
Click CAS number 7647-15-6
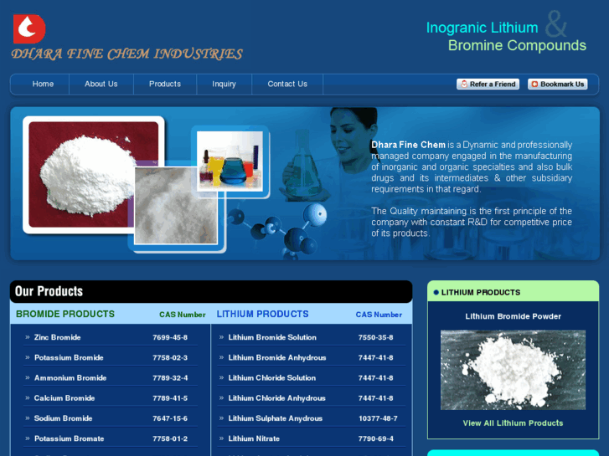point(170,418)
